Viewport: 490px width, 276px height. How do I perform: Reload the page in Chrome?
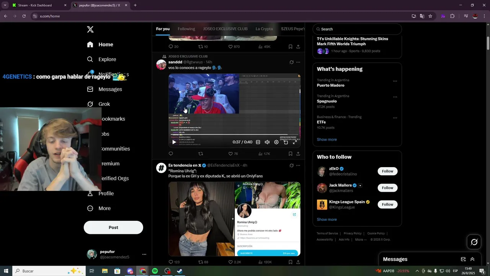(24, 16)
